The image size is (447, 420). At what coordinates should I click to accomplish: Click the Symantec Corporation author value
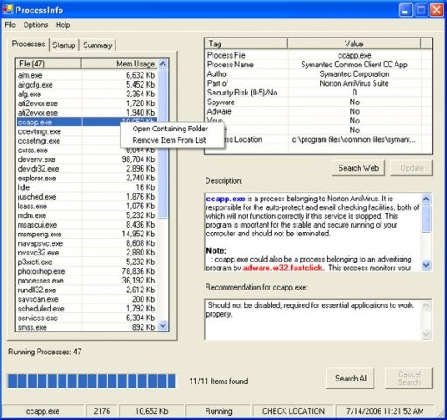(x=354, y=74)
